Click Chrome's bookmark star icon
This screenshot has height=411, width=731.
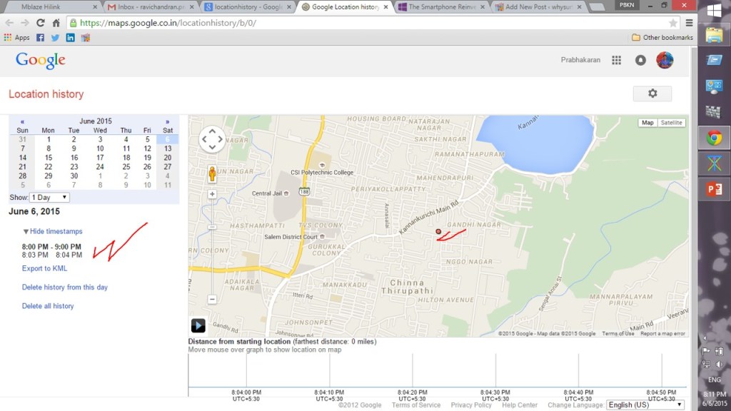[x=672, y=23]
